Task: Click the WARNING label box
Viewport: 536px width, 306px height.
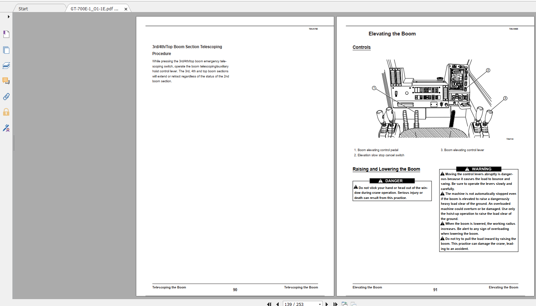Action: pyautogui.click(x=479, y=169)
